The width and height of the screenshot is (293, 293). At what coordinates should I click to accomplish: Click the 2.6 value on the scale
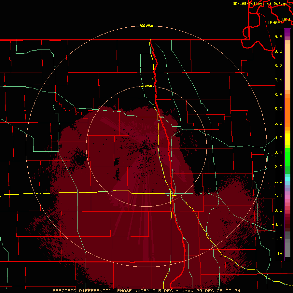(x=278, y=167)
